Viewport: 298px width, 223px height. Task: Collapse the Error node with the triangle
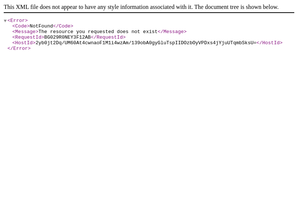click(x=5, y=21)
